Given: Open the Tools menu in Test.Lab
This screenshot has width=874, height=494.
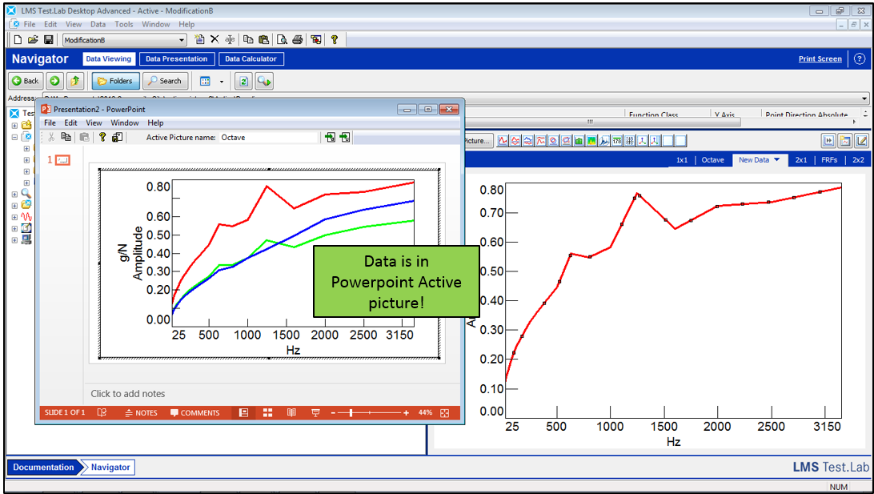Looking at the screenshot, I should pyautogui.click(x=124, y=24).
